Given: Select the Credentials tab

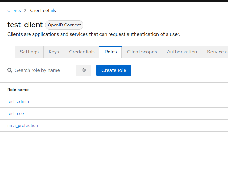Looking at the screenshot, I should (82, 52).
